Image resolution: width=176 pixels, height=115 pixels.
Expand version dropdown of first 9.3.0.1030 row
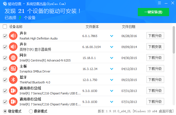(112, 91)
